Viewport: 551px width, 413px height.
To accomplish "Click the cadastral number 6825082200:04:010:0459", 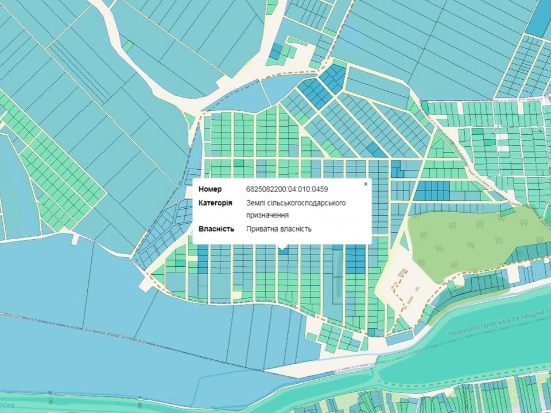I will (x=286, y=189).
